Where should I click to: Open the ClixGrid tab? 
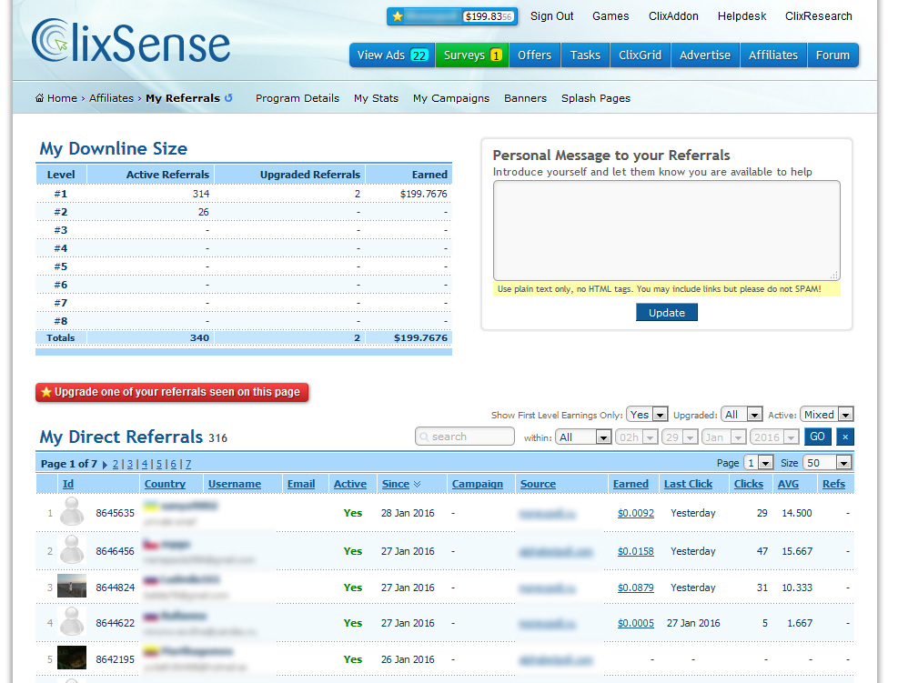(x=640, y=55)
